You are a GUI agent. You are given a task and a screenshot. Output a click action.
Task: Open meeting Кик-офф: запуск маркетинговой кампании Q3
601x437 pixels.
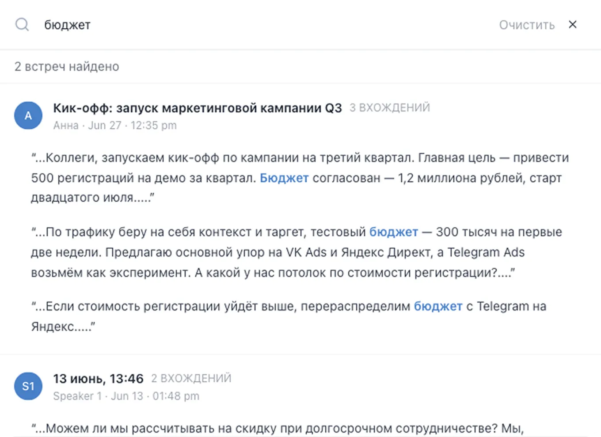tap(198, 108)
